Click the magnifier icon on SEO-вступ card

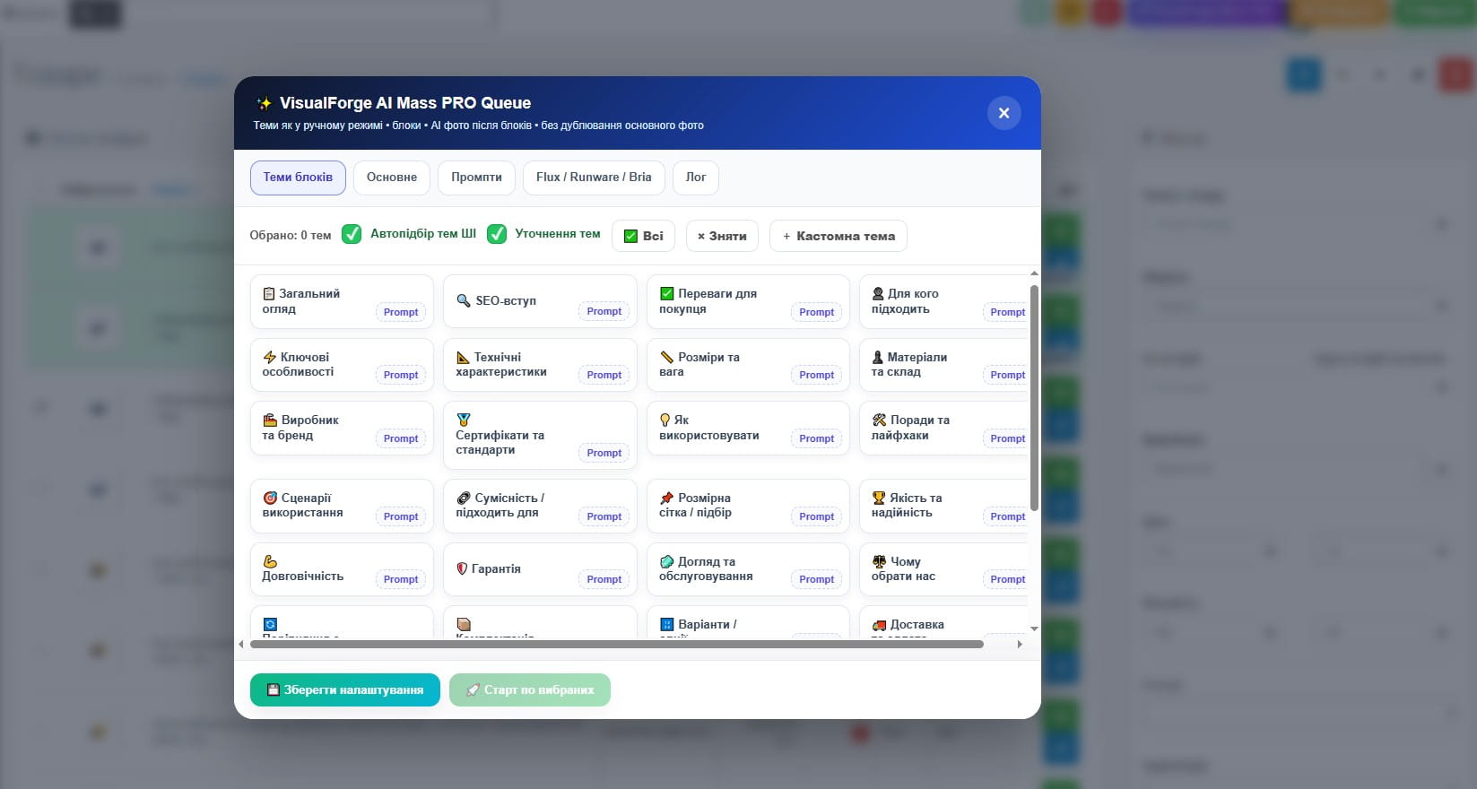[464, 300]
